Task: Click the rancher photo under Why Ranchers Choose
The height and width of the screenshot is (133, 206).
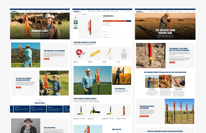Action: point(152,81)
